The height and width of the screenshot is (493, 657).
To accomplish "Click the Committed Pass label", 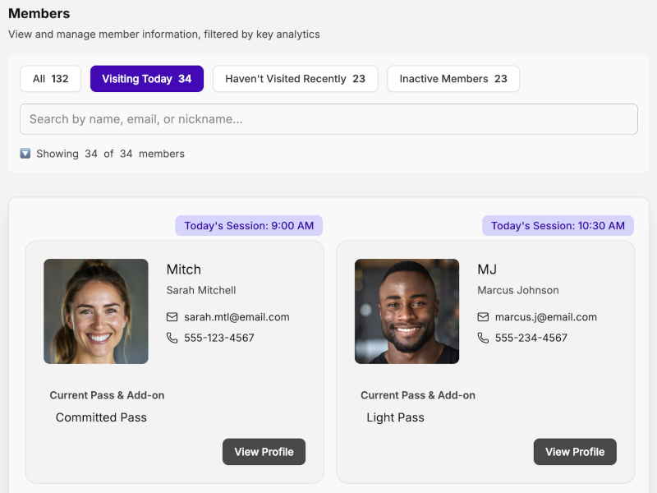I will tap(101, 417).
